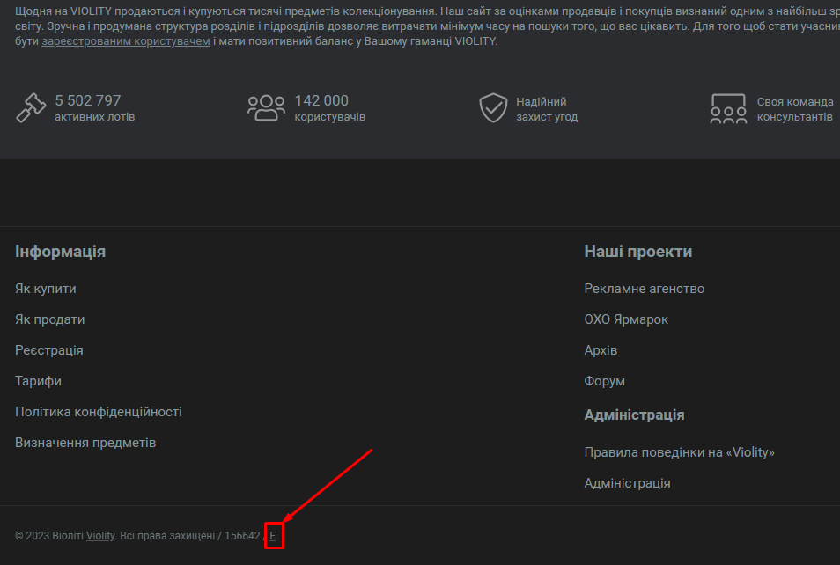Image resolution: width=840 pixels, height=565 pixels.
Task: Open 'Політика конфіденційності' link
Action: pos(99,412)
